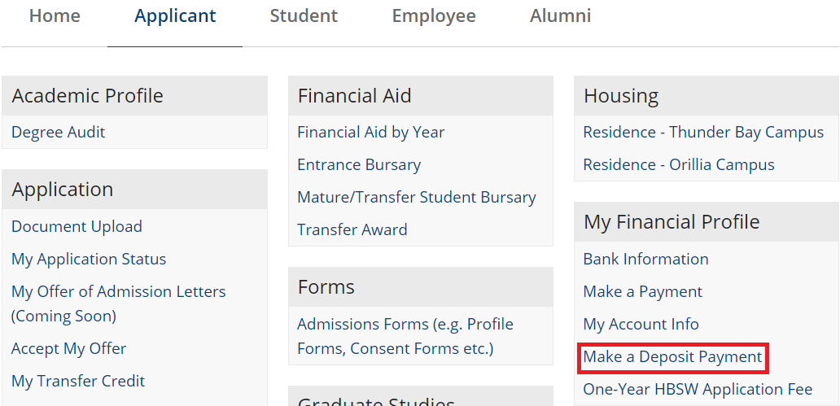Open the Degree Audit link

point(59,132)
